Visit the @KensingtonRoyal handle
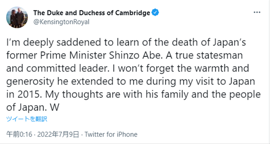 [x=61, y=22]
